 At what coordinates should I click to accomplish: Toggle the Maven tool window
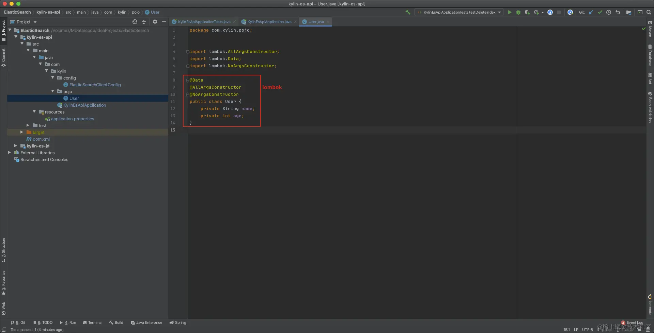point(650,29)
